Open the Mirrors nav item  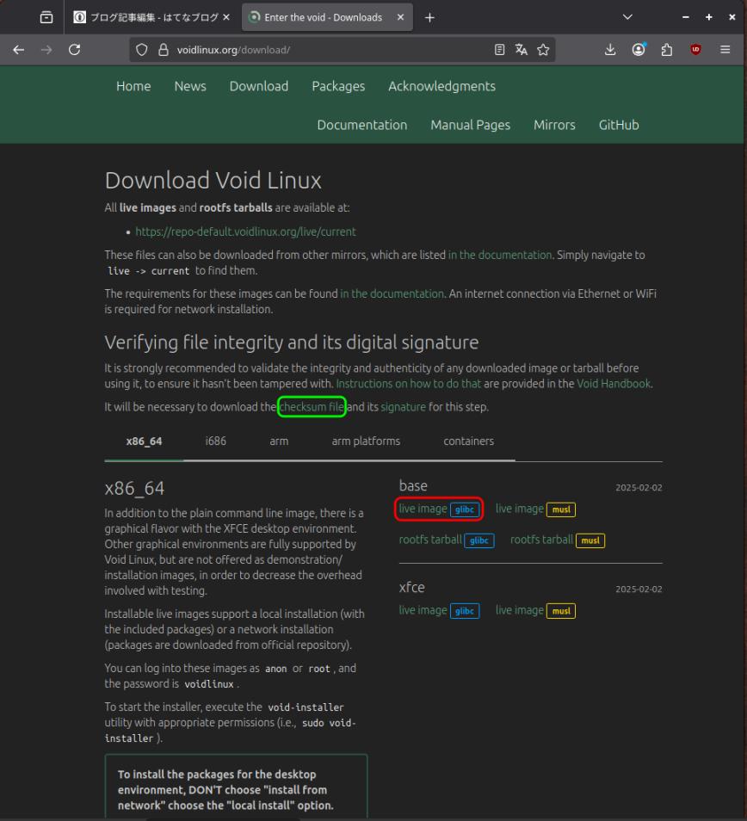pos(554,125)
